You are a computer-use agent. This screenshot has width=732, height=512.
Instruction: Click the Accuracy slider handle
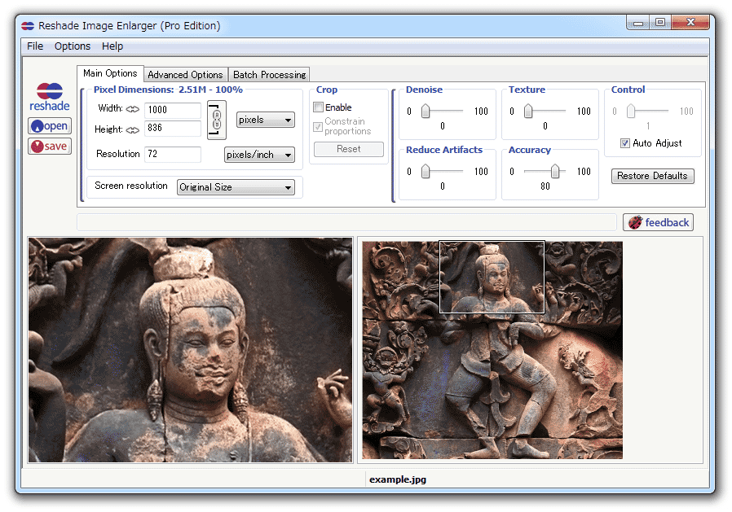pos(555,171)
